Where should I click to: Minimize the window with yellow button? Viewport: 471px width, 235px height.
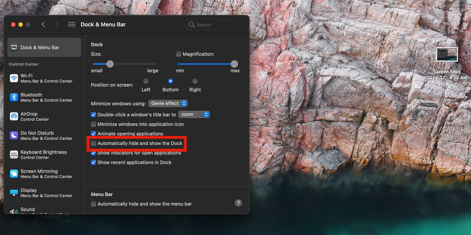click(20, 25)
